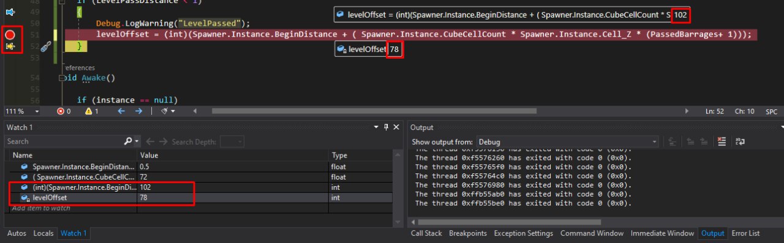Close the Watch 1 panel

[x=396, y=127]
